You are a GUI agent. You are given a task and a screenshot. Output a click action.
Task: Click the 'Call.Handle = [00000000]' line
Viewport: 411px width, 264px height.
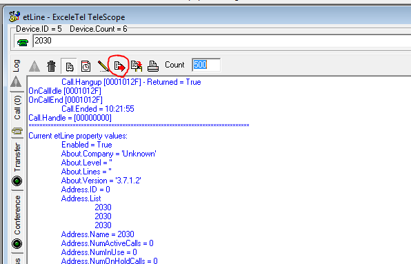point(70,118)
